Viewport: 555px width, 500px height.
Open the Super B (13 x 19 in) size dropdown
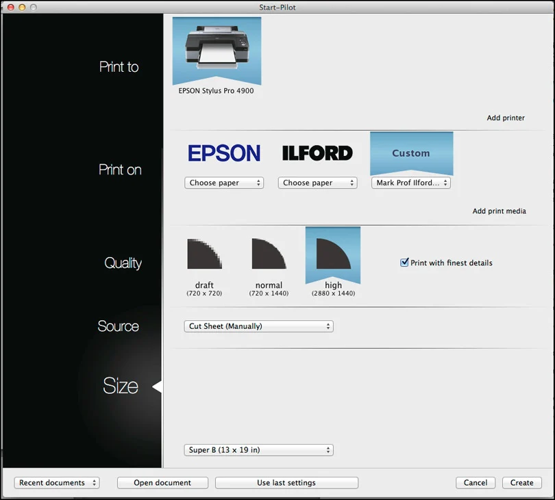click(259, 450)
